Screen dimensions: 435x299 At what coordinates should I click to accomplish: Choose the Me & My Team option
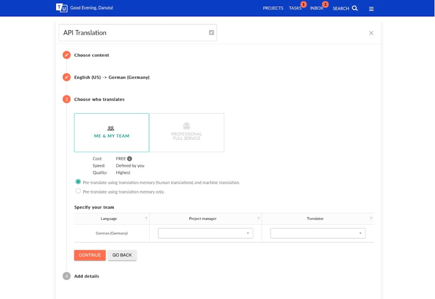click(x=112, y=133)
